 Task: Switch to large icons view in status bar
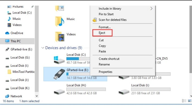(x=189, y=101)
